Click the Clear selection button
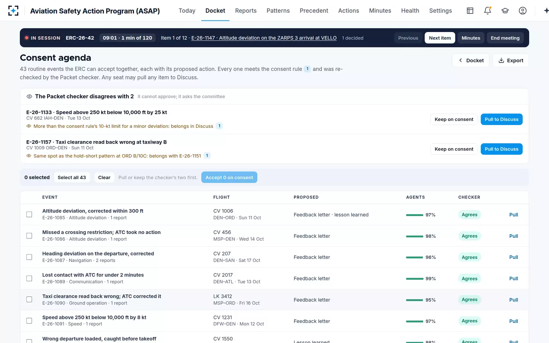549x343 pixels. click(x=104, y=177)
